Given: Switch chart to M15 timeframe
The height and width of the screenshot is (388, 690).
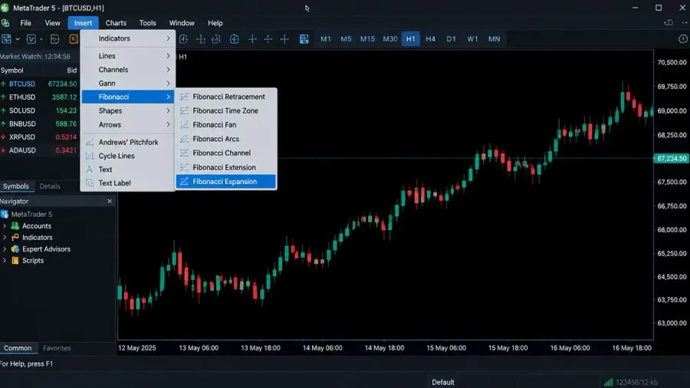Looking at the screenshot, I should click(x=367, y=39).
